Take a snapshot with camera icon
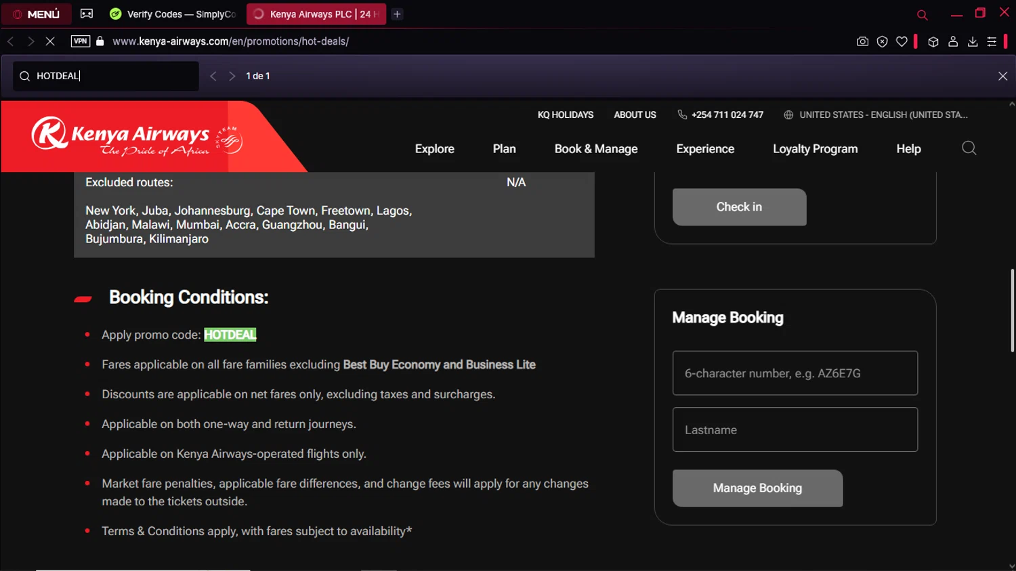This screenshot has height=571, width=1016. tap(862, 41)
